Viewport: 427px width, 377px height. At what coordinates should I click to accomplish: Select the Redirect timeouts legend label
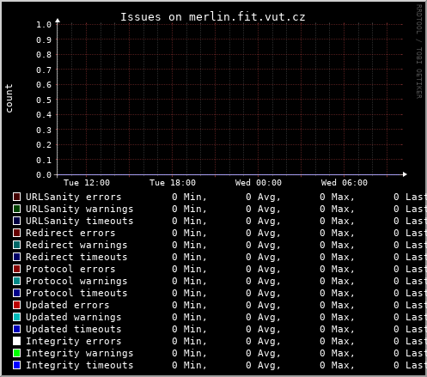(x=76, y=257)
